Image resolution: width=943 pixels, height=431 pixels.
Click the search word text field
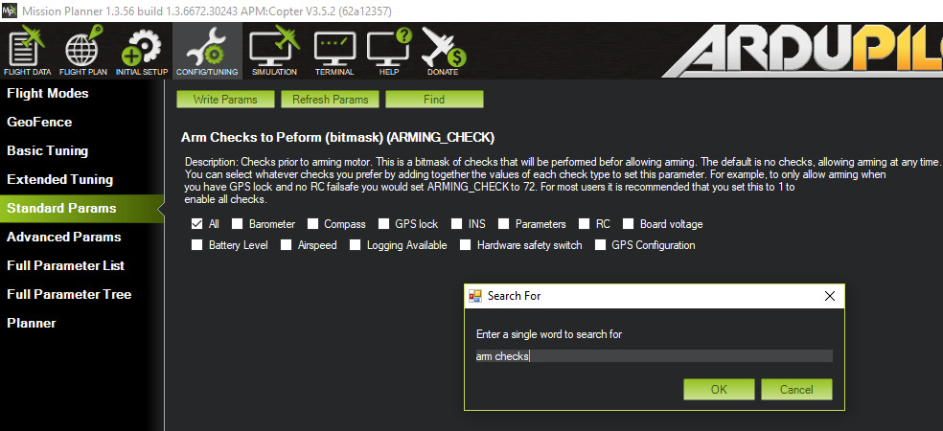pyautogui.click(x=654, y=356)
